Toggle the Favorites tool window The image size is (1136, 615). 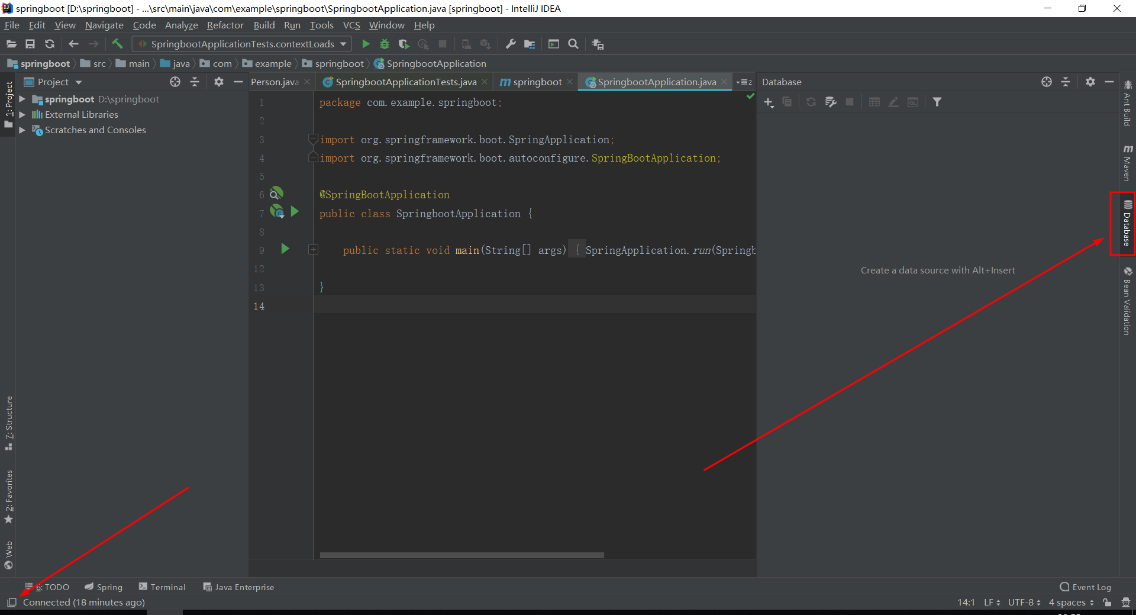click(x=8, y=496)
